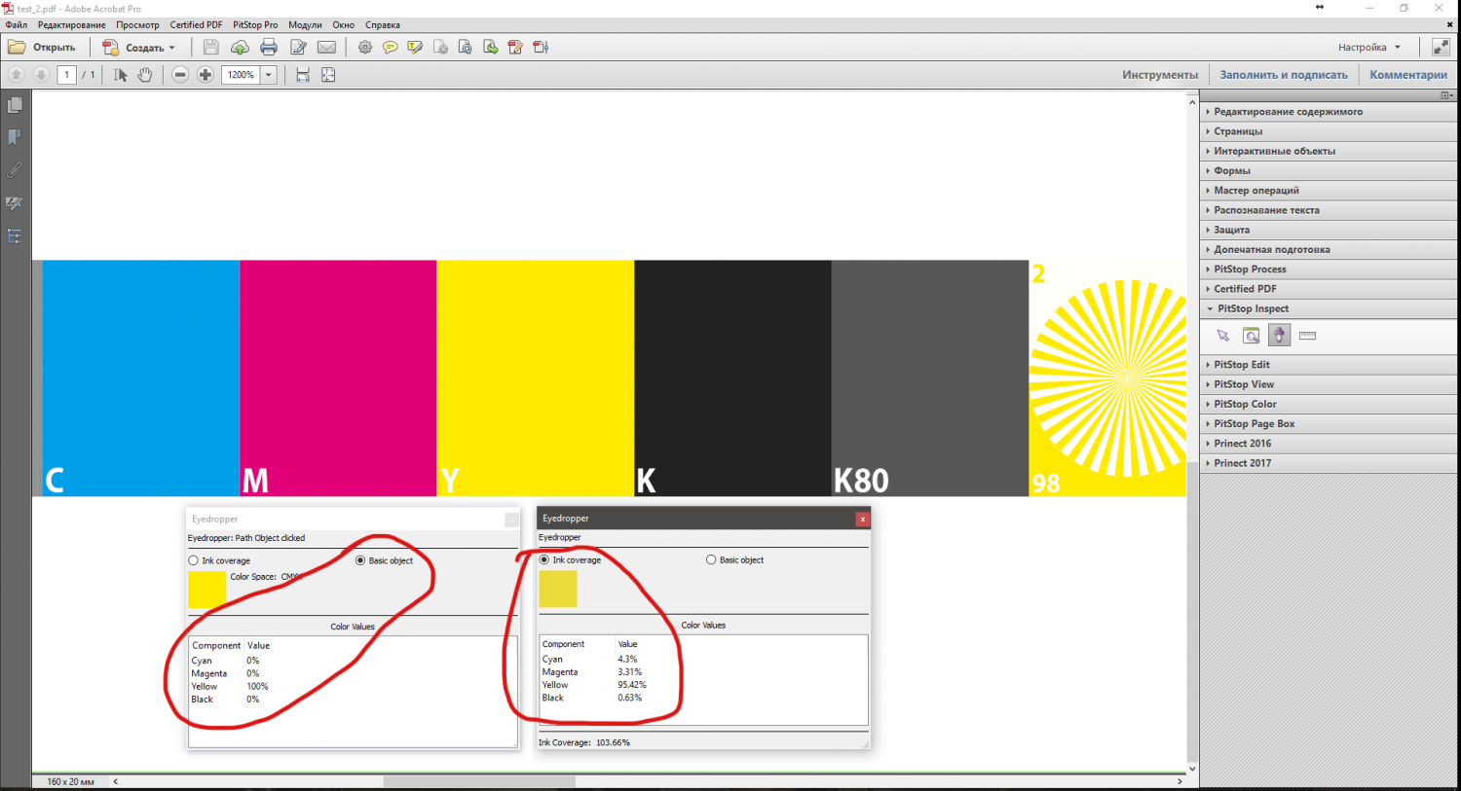Go to the previous page arrow

tap(17, 74)
